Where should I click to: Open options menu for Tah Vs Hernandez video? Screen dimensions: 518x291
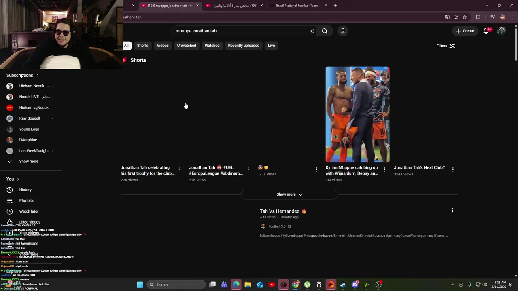tap(452, 210)
